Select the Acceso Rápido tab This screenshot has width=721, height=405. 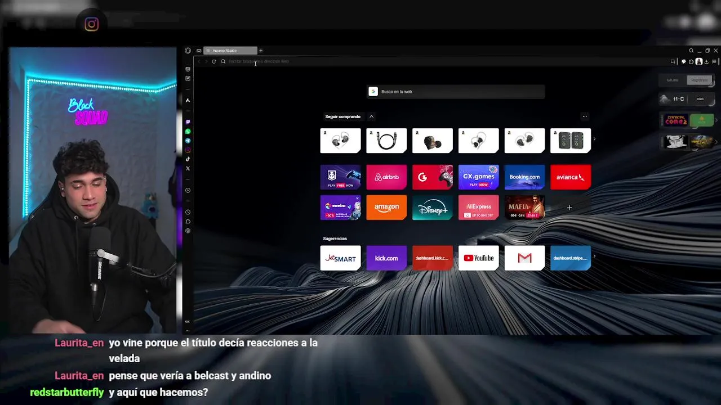230,51
